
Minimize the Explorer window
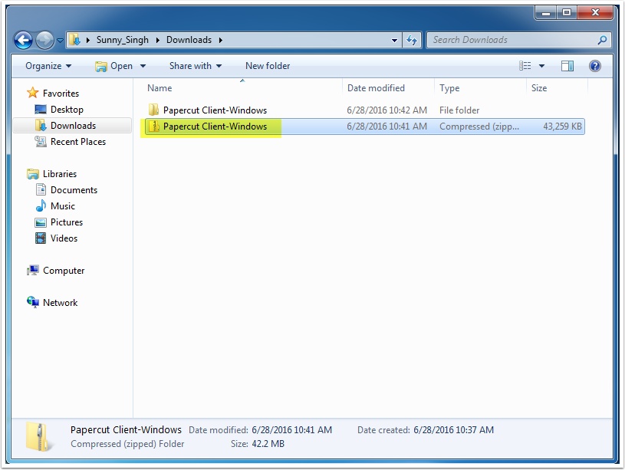pos(546,13)
